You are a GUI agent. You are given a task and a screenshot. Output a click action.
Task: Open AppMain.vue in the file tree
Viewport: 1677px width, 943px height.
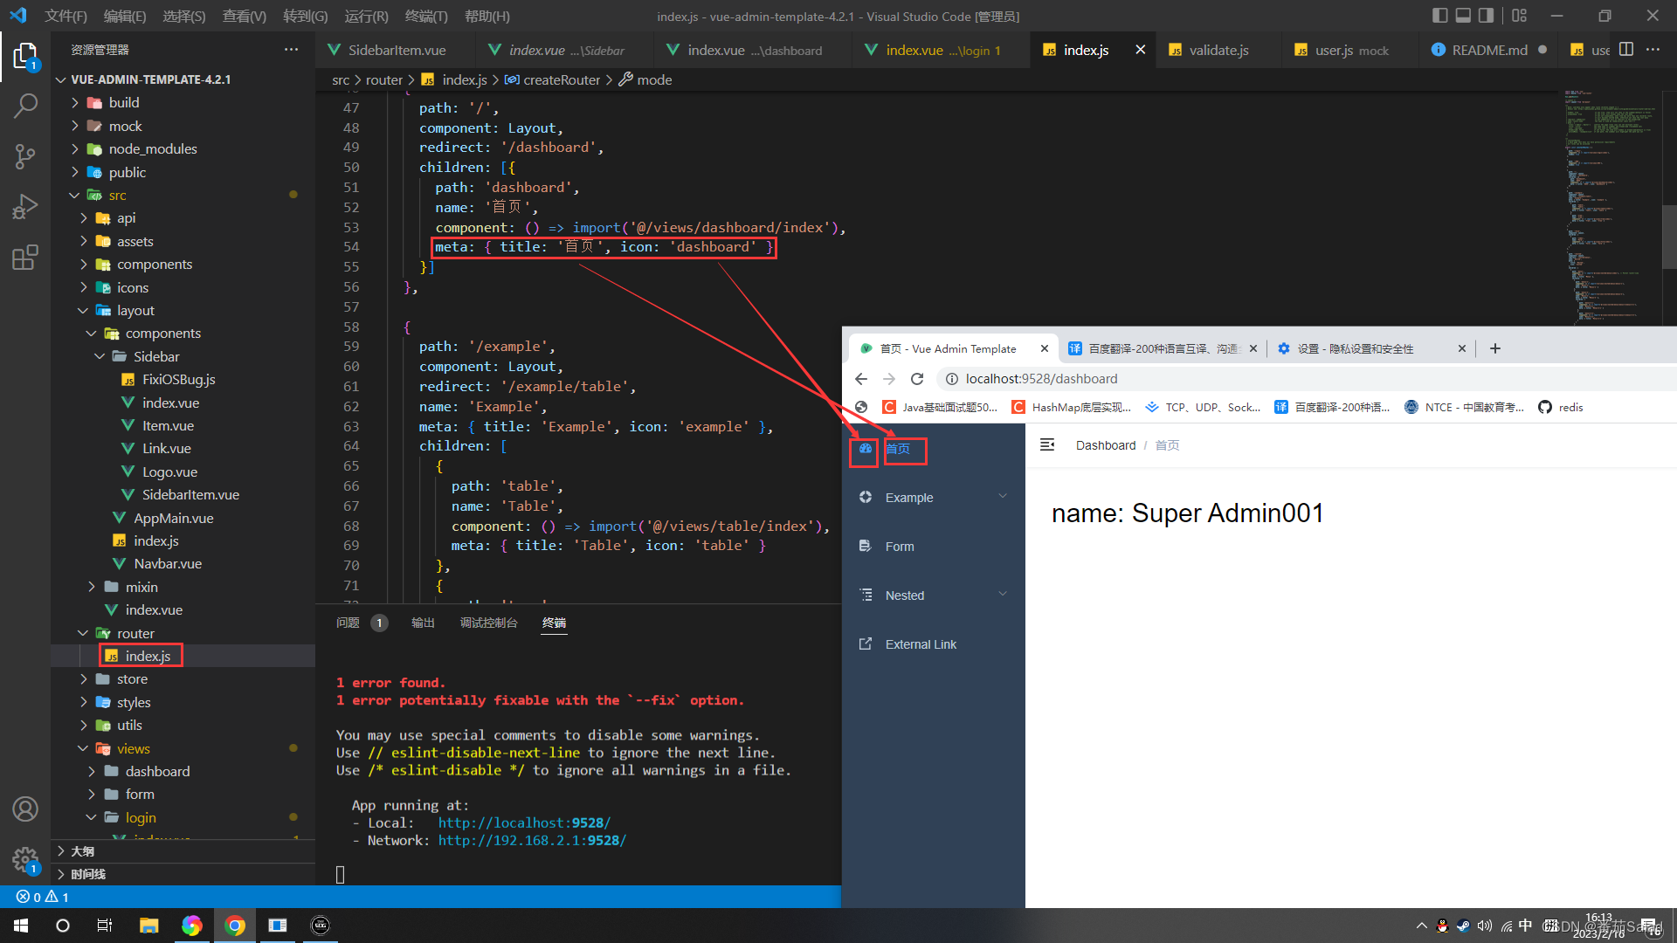173,518
